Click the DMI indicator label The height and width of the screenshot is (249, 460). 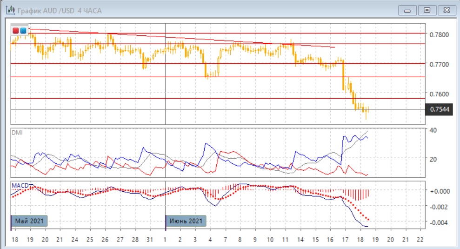[17, 133]
